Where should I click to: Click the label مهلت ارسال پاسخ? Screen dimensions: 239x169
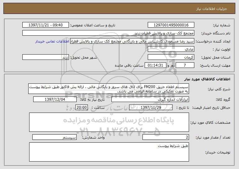pyautogui.click(x=215, y=65)
